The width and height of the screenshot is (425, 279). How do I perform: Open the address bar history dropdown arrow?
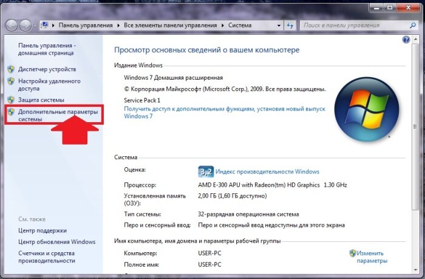pos(279,26)
